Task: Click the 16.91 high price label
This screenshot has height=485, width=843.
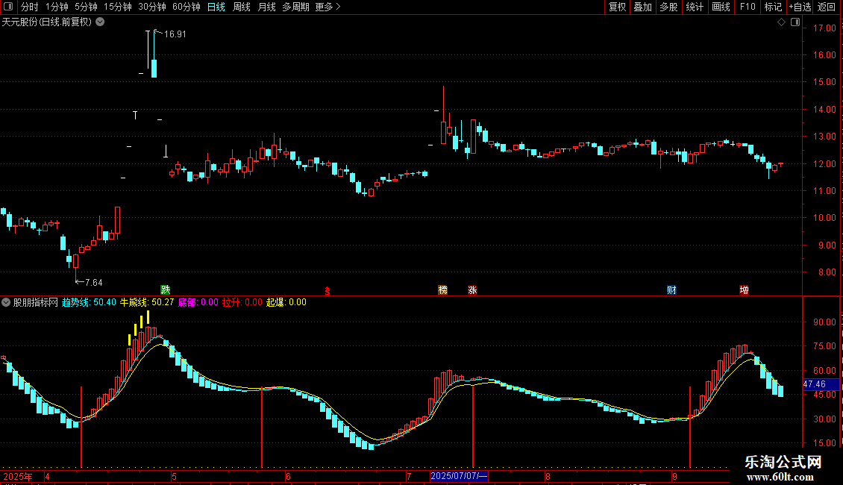Action: (x=175, y=34)
